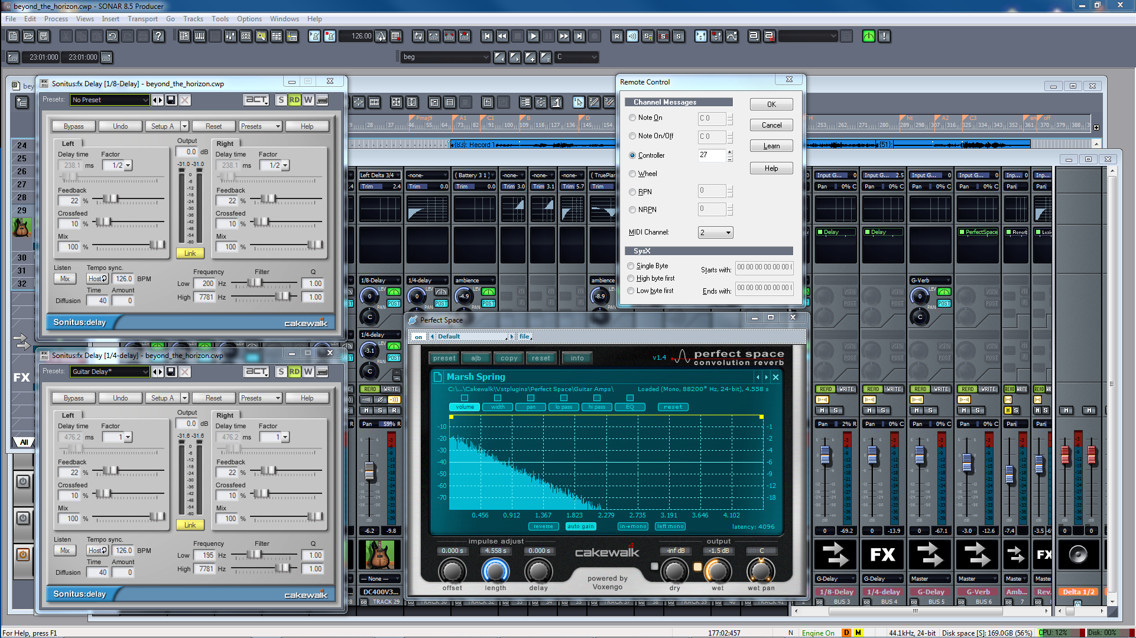Toggle Link button in 1/8-Delay window

[x=190, y=253]
